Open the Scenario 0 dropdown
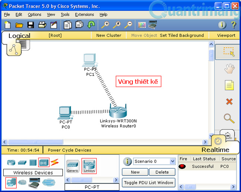 [172, 161]
